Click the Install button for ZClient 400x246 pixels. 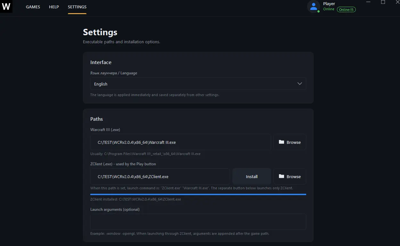coord(252,176)
